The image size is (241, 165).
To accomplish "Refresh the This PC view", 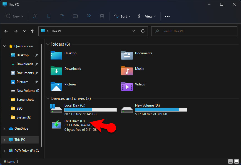I will click(x=143, y=31).
